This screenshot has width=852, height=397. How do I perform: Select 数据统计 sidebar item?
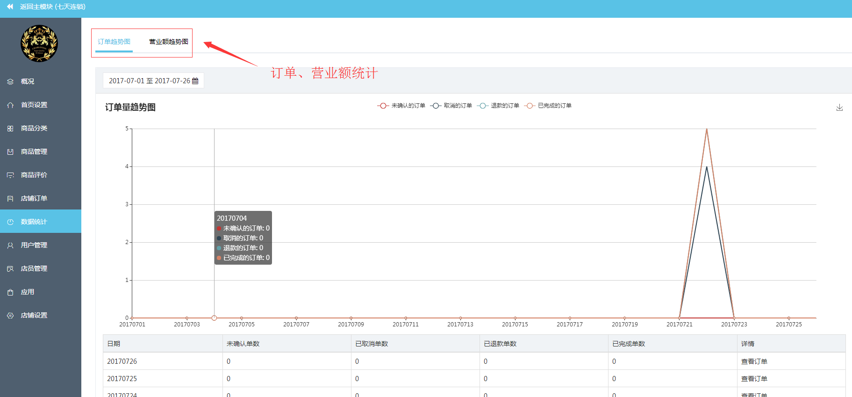pyautogui.click(x=41, y=222)
